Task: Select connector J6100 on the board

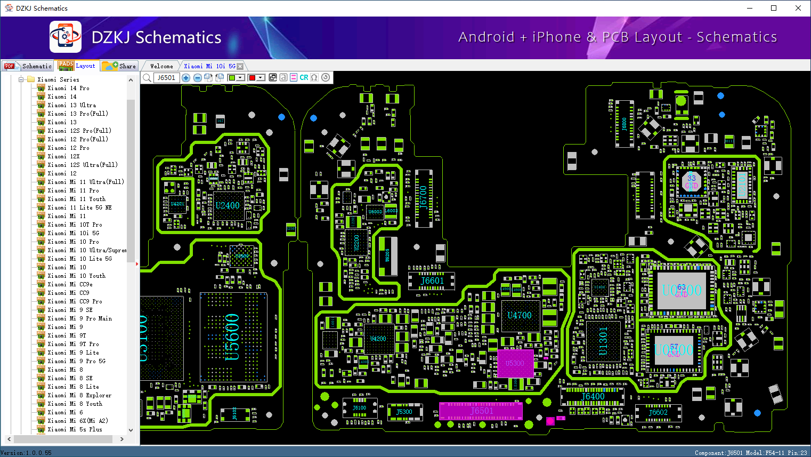Action: 360,408
